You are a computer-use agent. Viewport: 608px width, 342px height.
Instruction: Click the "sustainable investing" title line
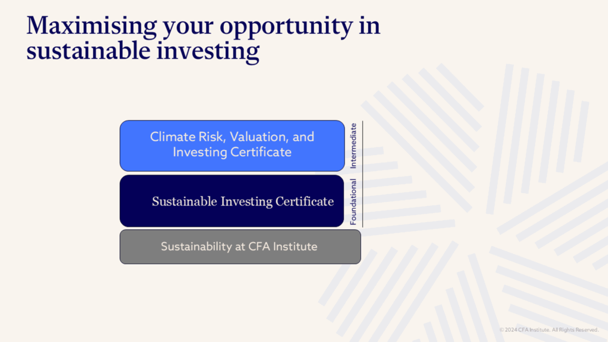pos(142,51)
